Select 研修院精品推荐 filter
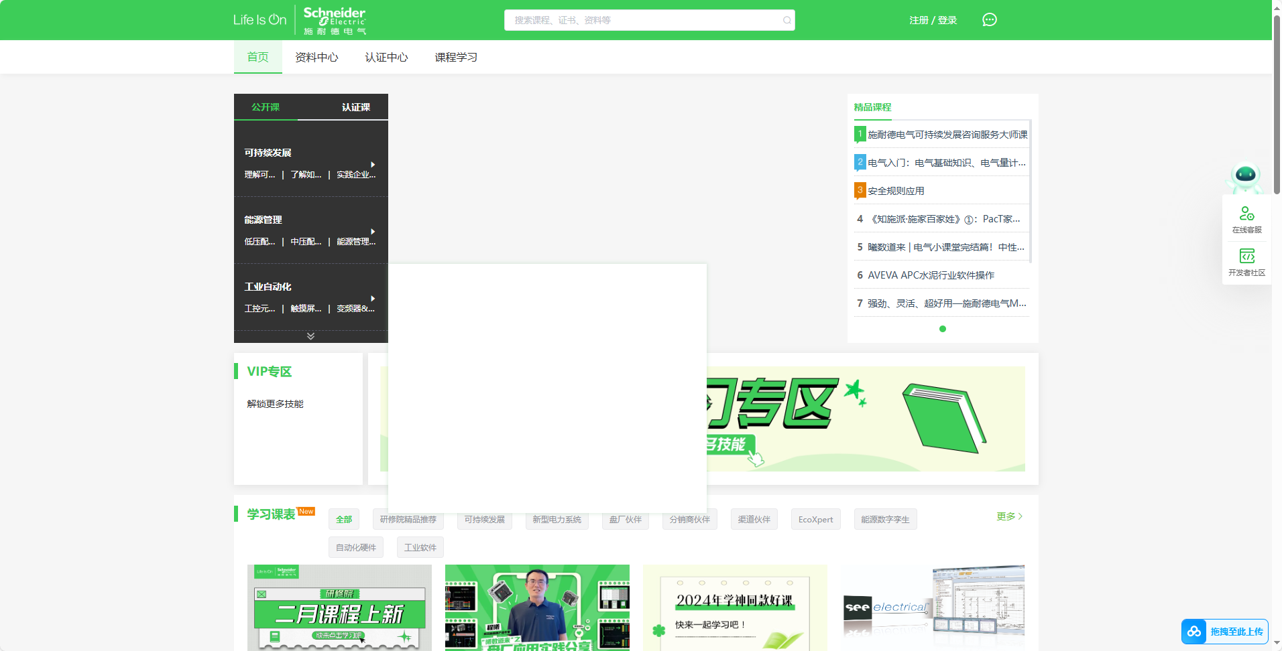The width and height of the screenshot is (1282, 651). pos(408,519)
